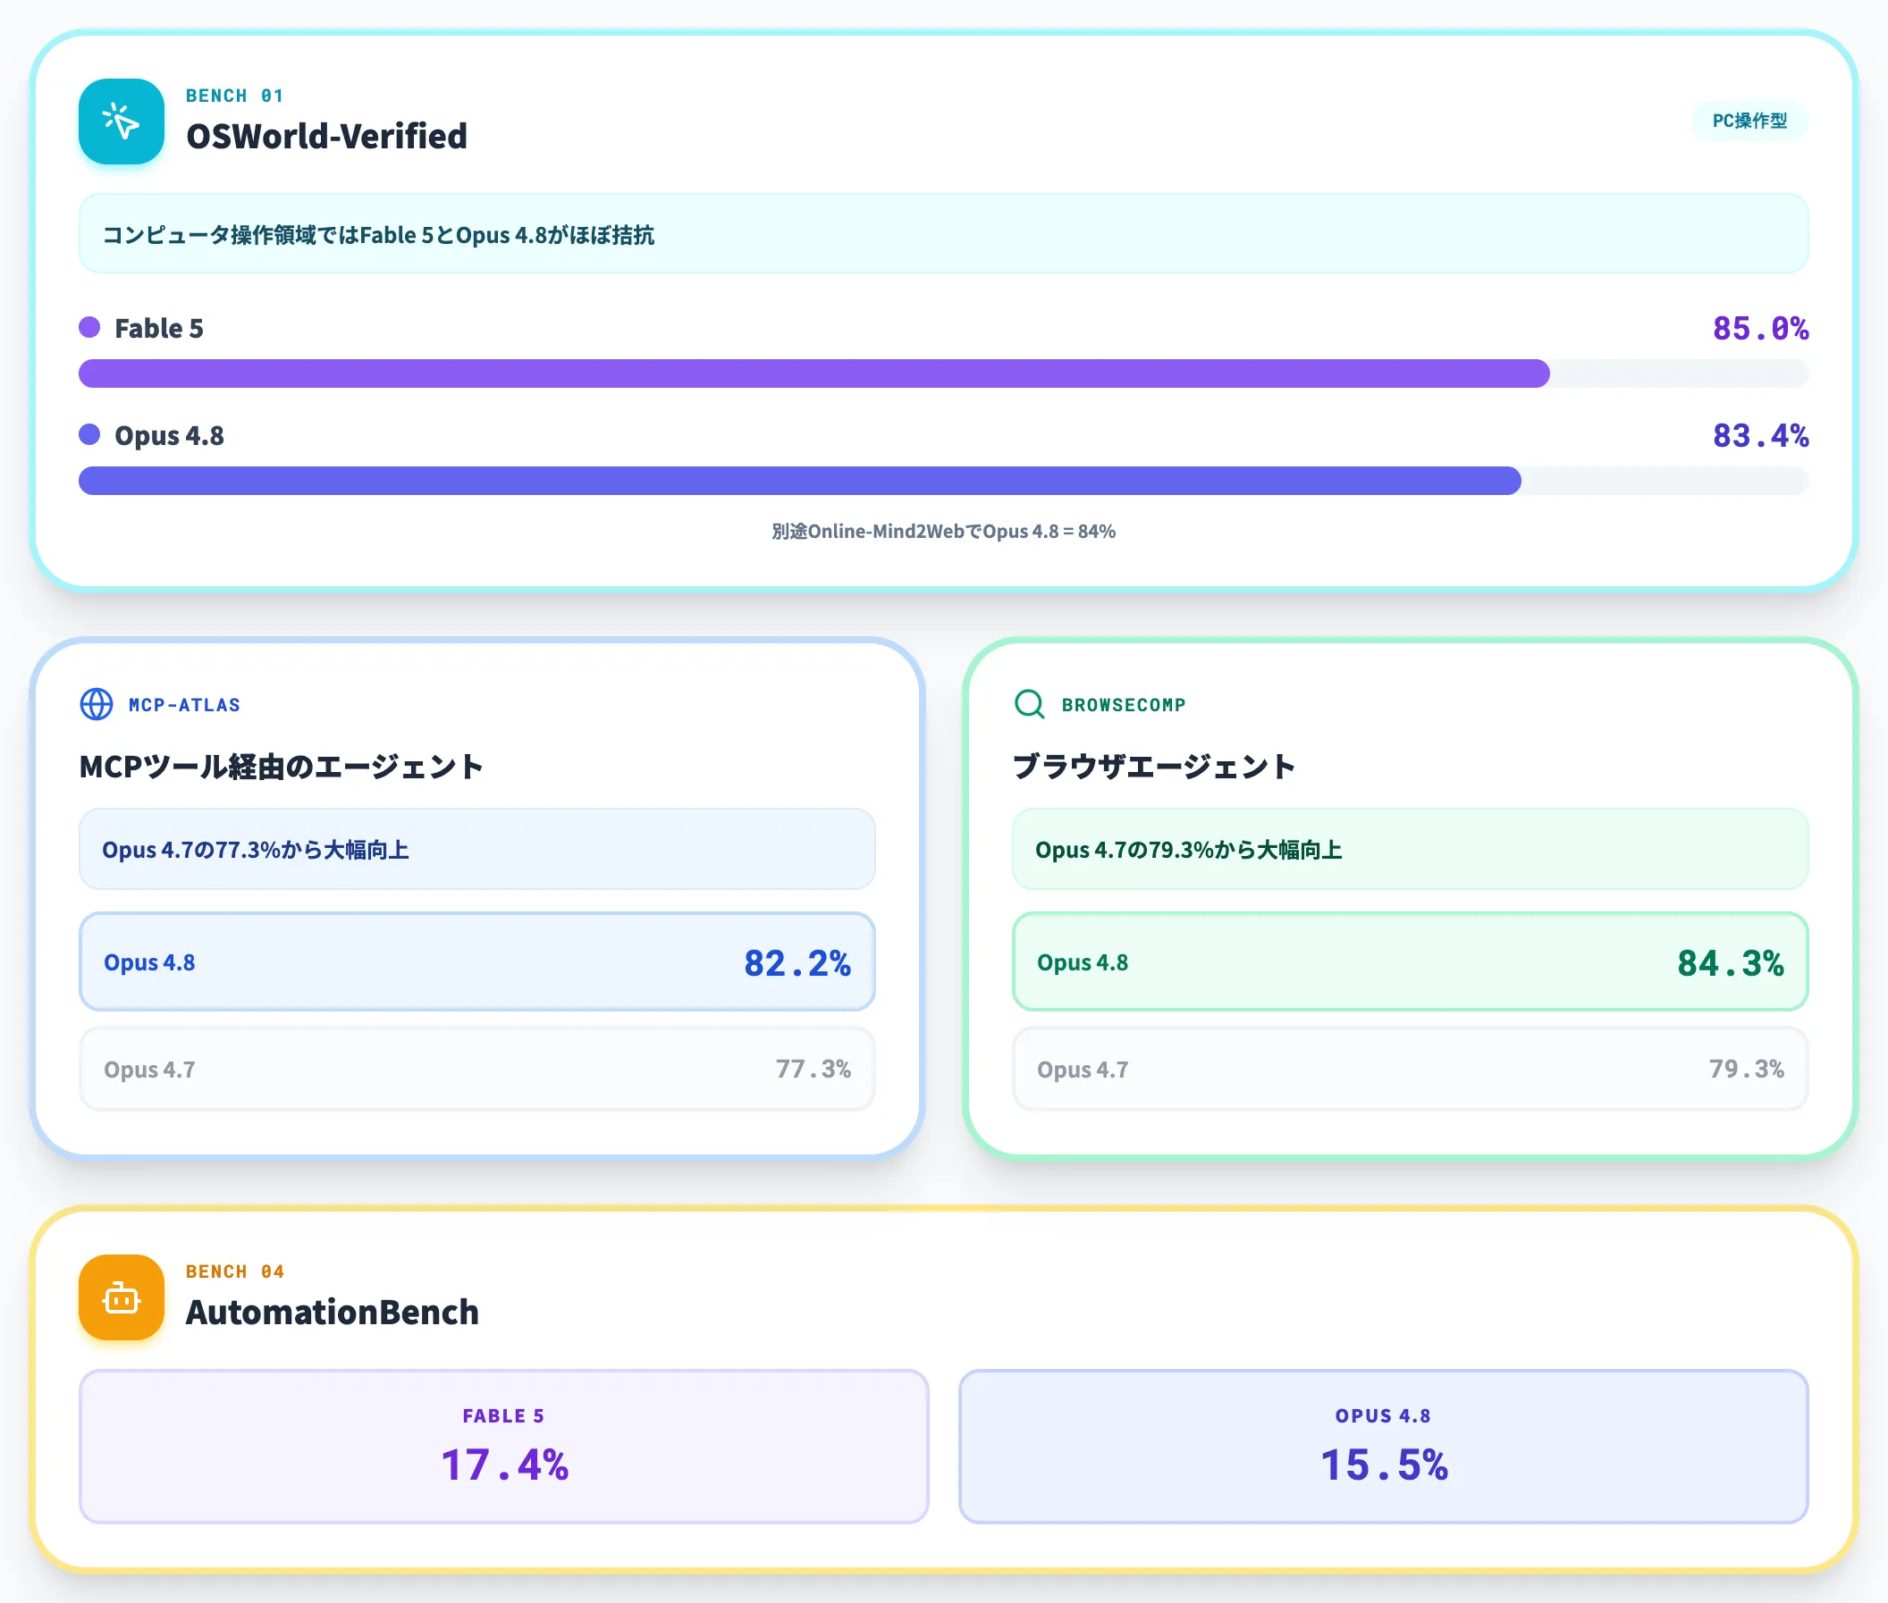Click the Online-Mind2Web footnote text

pos(943,532)
